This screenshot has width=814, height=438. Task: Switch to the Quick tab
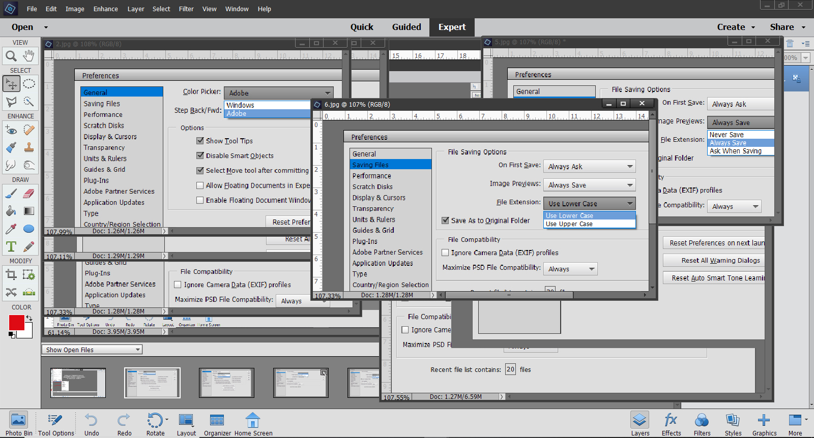362,27
